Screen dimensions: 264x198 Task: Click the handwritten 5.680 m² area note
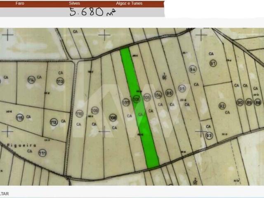point(92,12)
